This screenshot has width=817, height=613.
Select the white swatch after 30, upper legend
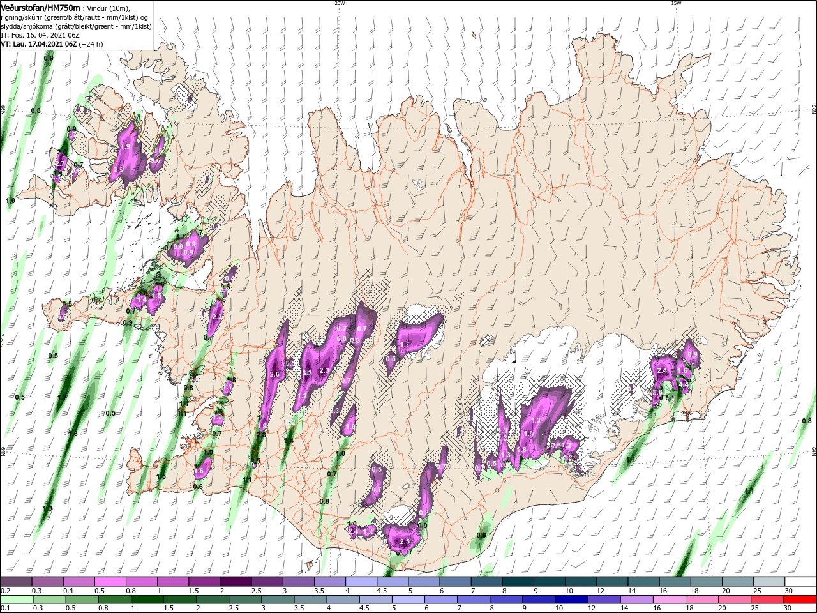pos(800,582)
